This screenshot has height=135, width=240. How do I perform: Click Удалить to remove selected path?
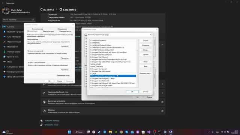tap(145, 55)
